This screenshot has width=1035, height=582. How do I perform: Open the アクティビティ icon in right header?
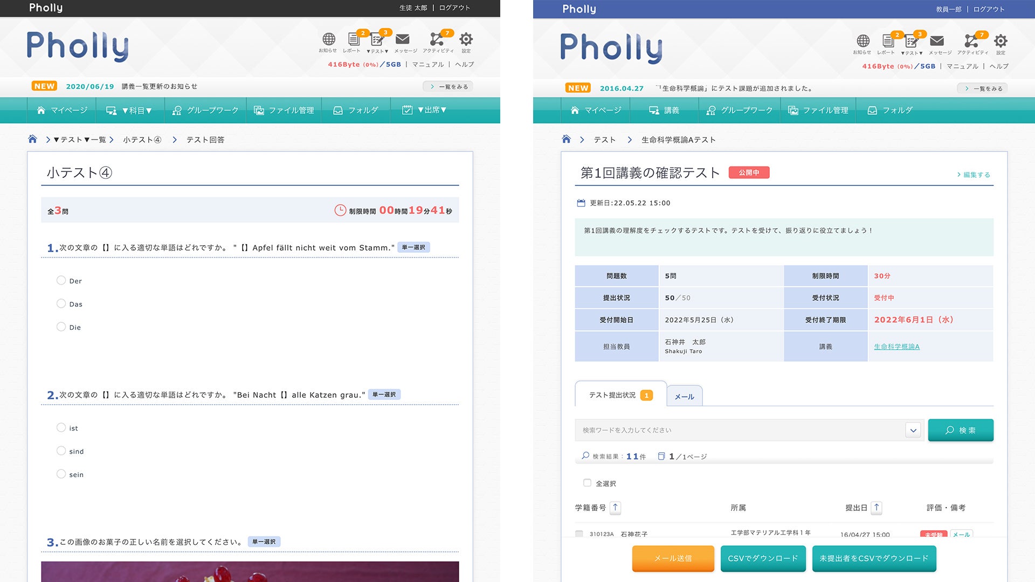tap(971, 41)
